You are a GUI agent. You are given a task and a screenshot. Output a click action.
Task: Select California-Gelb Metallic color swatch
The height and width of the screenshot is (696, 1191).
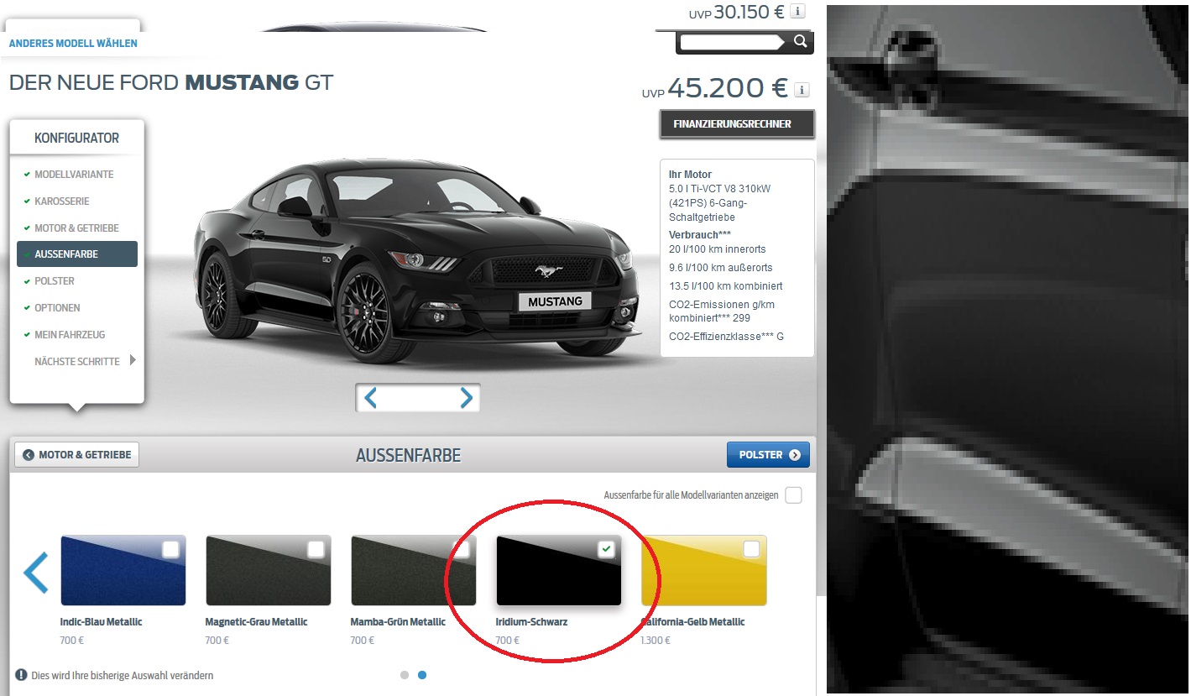(x=704, y=571)
